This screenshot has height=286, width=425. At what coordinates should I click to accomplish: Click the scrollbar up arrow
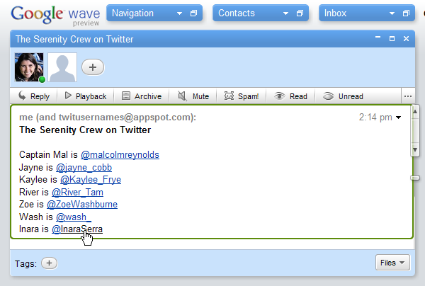[414, 112]
